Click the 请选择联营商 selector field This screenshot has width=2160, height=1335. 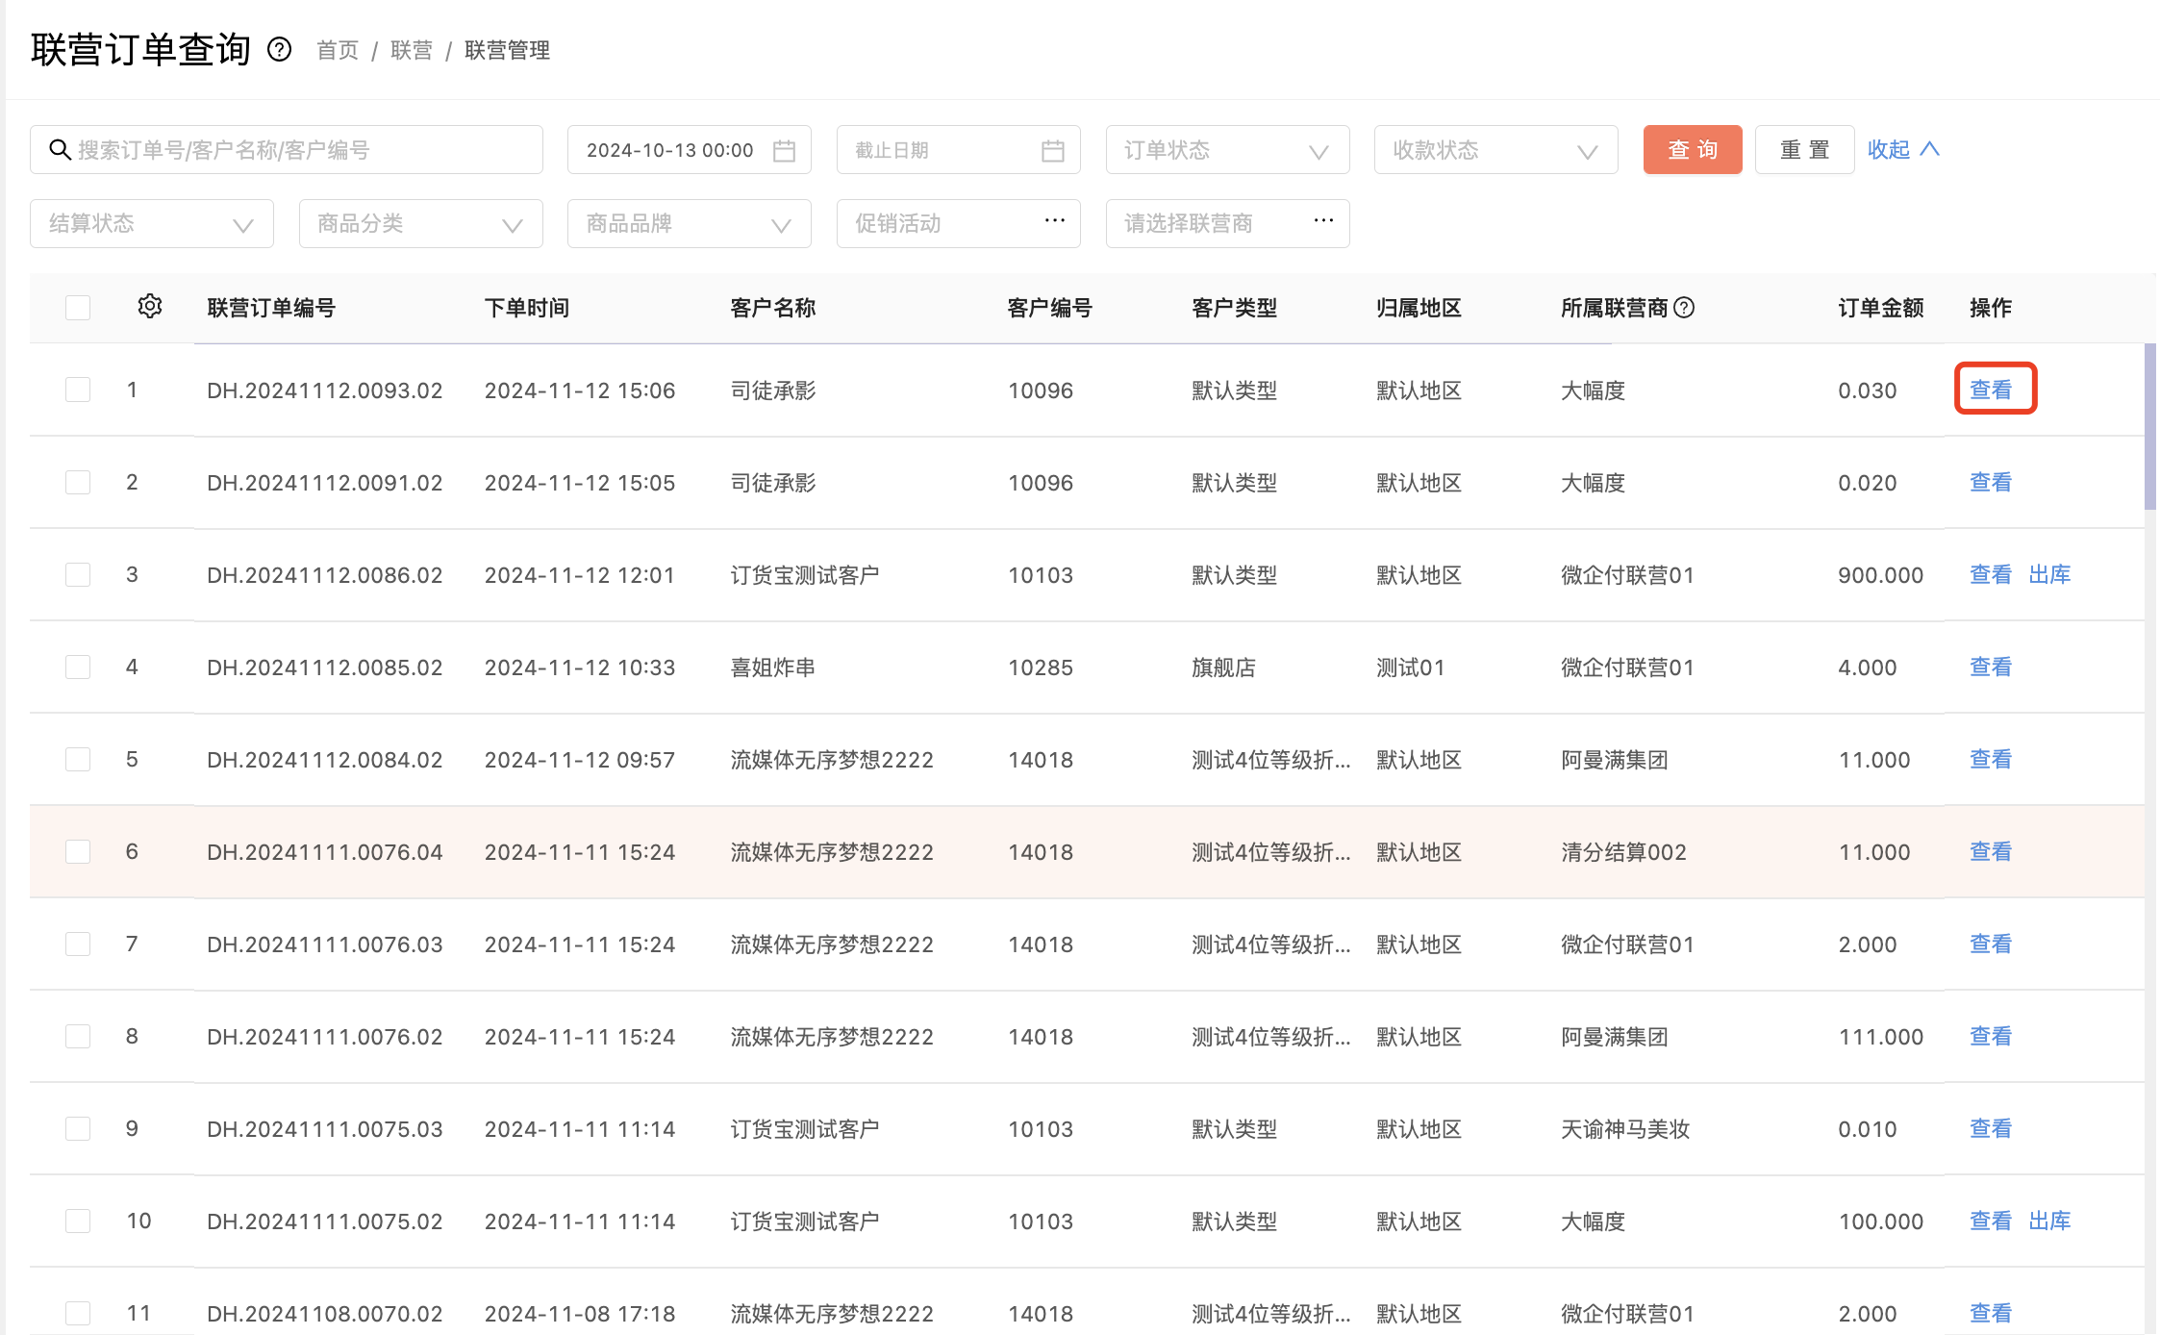(x=1227, y=223)
